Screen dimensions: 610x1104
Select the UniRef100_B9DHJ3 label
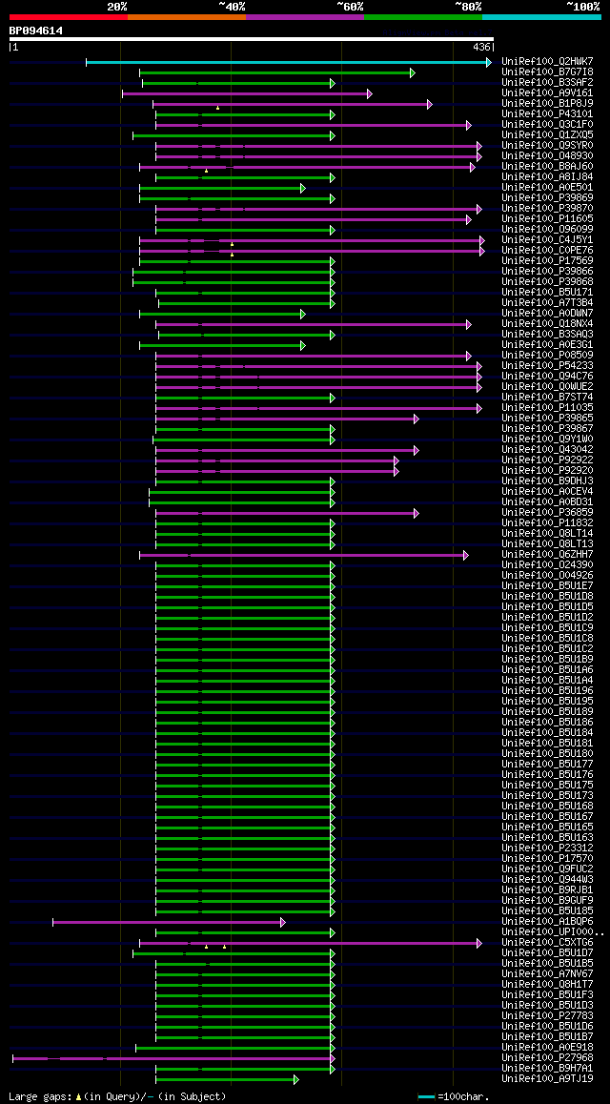point(547,481)
